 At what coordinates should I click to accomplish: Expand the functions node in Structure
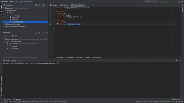pos(8,48)
